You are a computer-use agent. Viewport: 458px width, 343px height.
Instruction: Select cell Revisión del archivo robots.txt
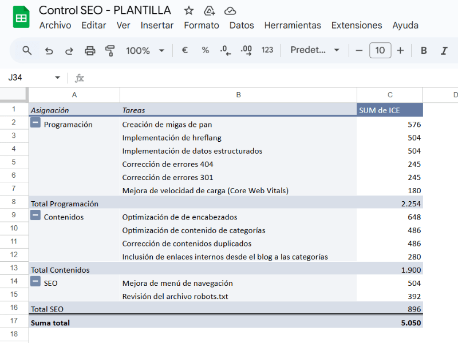pyautogui.click(x=238, y=296)
